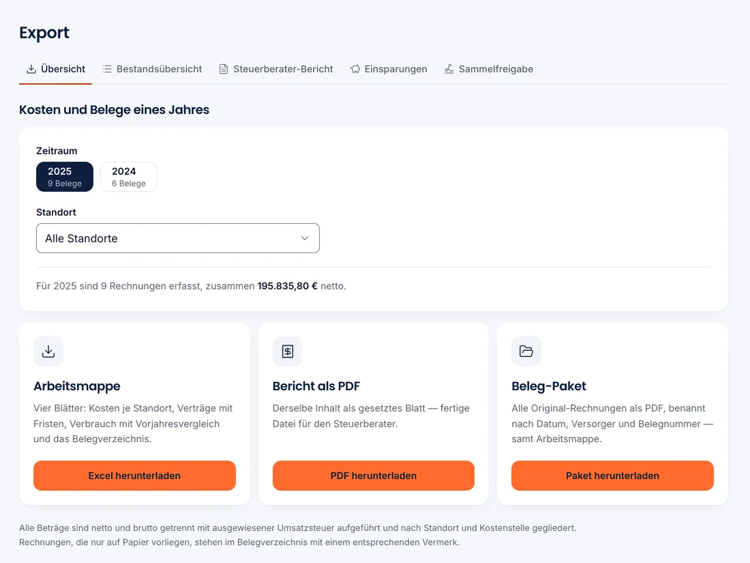Open the Sammelfreigabe tab

488,69
